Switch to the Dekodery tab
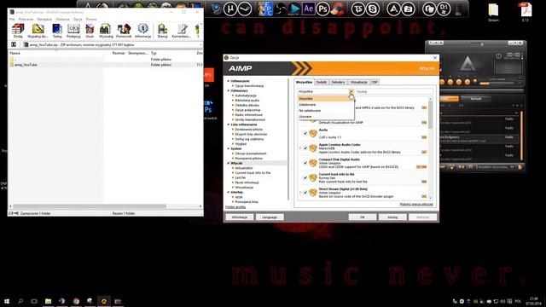Viewport: 546px width, 307px height. click(338, 82)
